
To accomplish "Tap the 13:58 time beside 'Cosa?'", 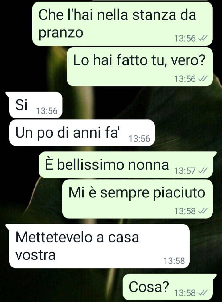I will tap(185, 293).
